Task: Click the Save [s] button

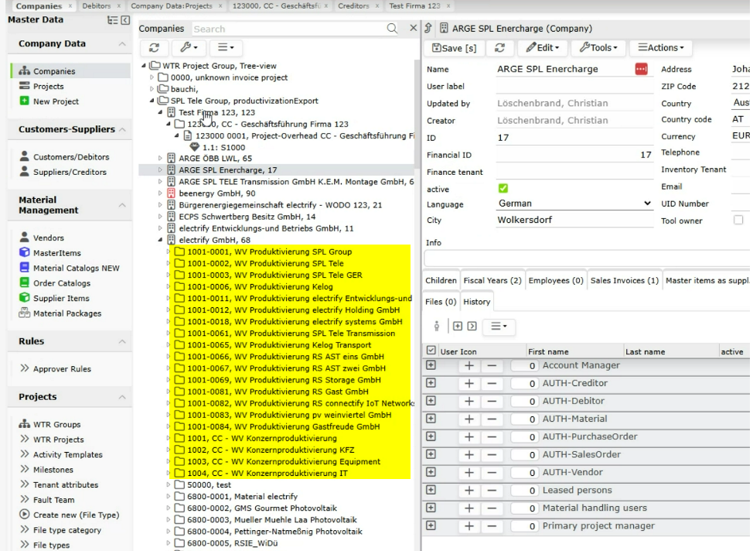Action: pos(455,48)
